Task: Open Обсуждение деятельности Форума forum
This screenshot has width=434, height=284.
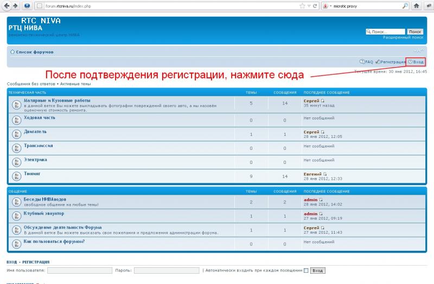Action: coord(62,227)
